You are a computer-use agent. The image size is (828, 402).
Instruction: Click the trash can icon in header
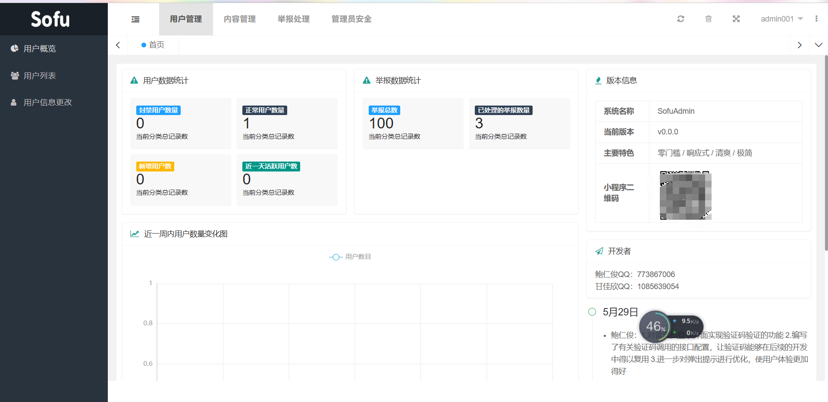[708, 19]
